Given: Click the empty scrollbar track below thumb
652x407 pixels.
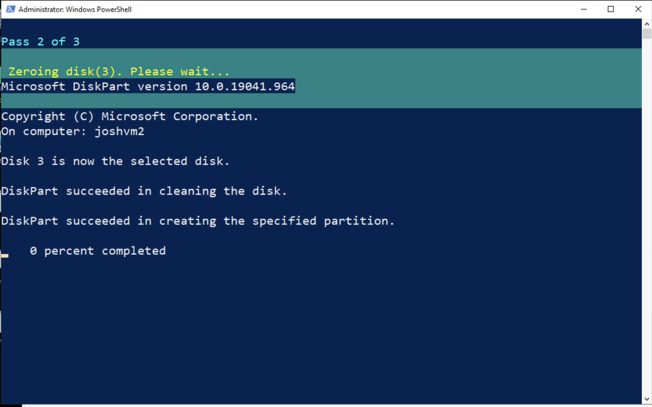Looking at the screenshot, I should [x=647, y=216].
